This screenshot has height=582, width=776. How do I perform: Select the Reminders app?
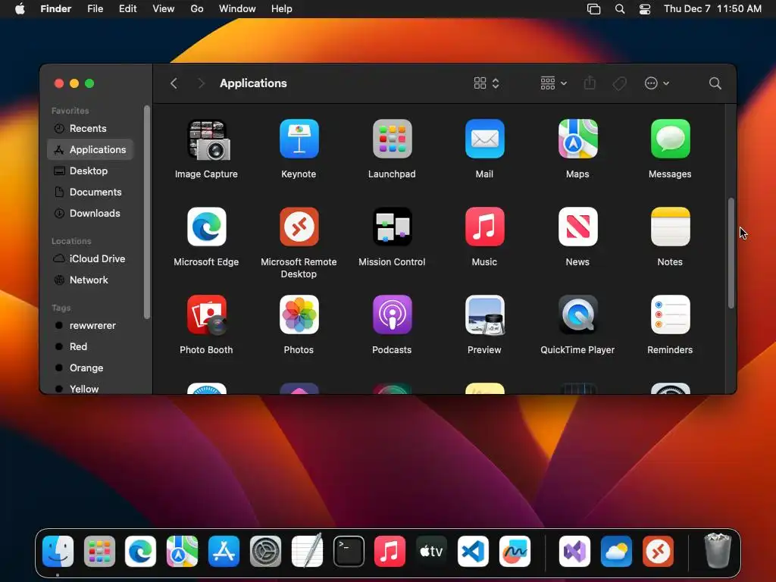(670, 314)
